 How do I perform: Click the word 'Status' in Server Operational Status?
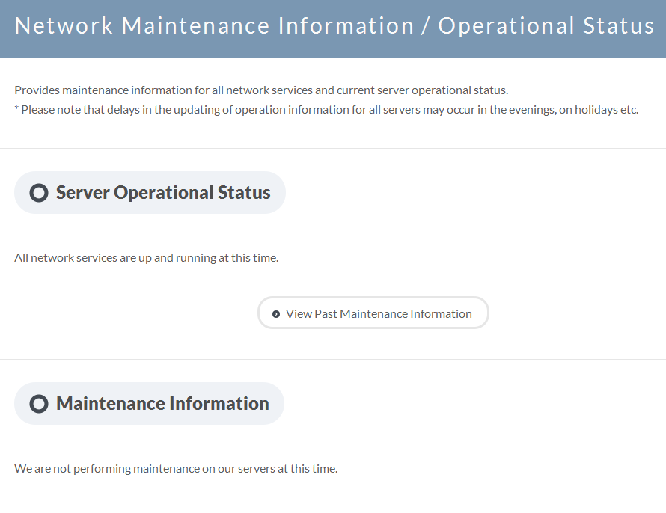(x=244, y=193)
